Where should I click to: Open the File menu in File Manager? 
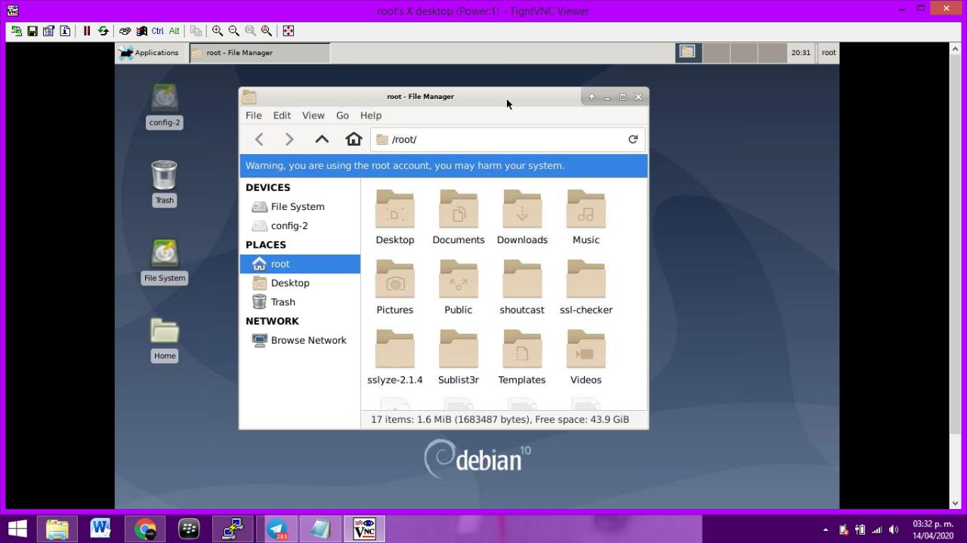click(x=254, y=116)
